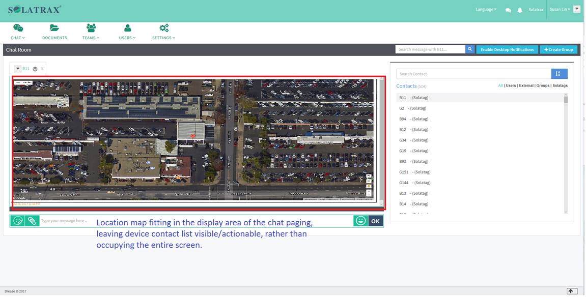Screen dimensions: 586x297
Task: Select contact B94 - (Solatag)
Action: tap(480, 119)
